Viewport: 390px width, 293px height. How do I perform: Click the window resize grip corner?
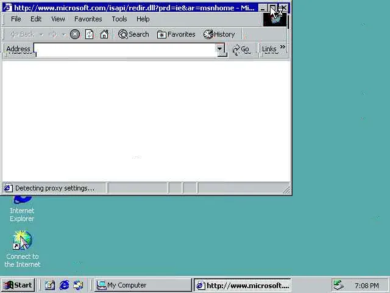point(286,190)
